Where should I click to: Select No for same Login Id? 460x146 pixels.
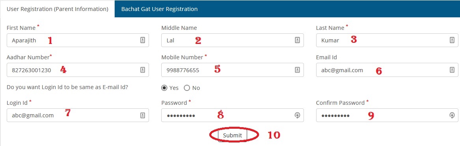187,88
